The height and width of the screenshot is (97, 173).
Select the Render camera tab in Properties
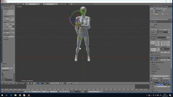point(155,22)
